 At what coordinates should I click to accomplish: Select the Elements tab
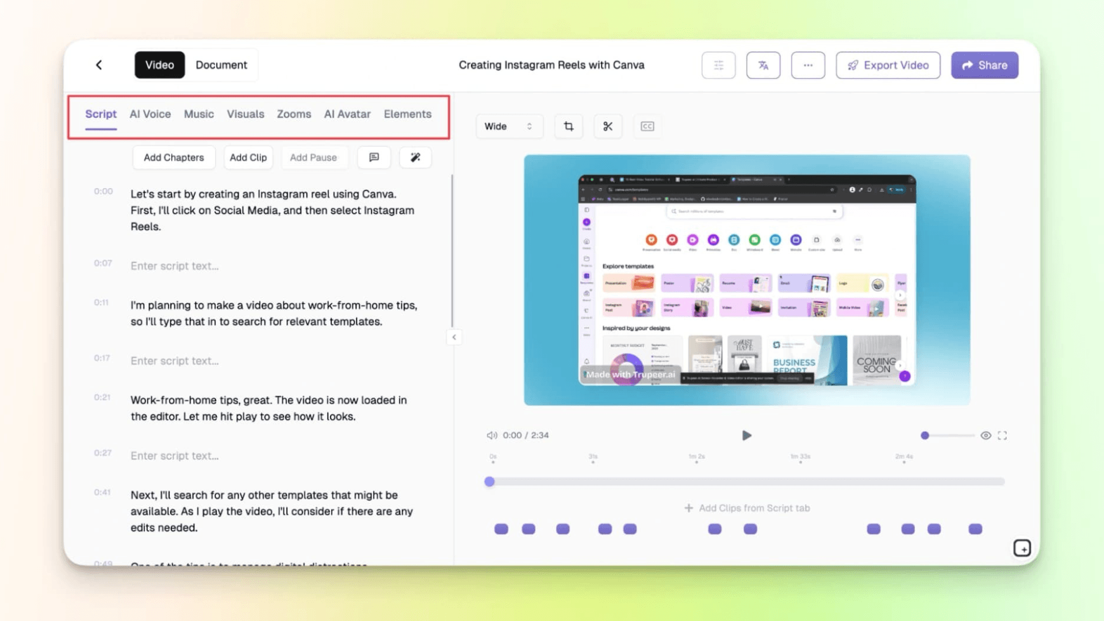[x=408, y=114]
